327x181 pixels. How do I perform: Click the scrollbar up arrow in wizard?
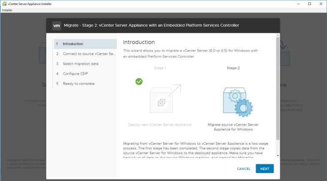[x=278, y=36]
